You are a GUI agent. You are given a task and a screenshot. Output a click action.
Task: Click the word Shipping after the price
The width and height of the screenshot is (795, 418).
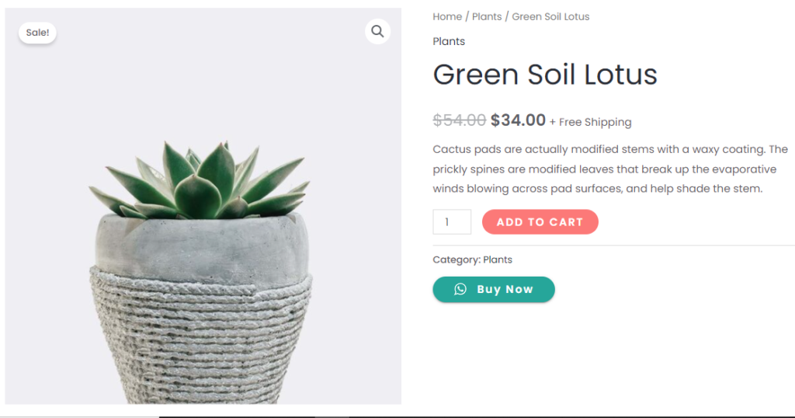(x=608, y=122)
